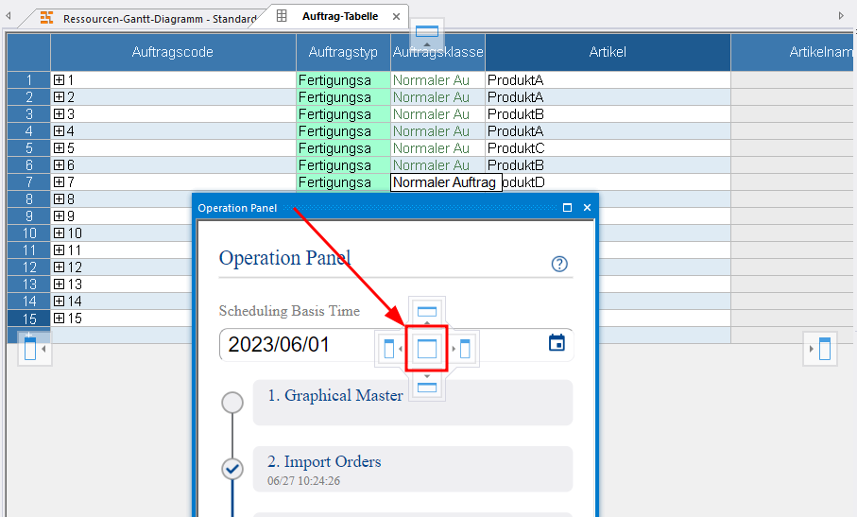Image resolution: width=857 pixels, height=517 pixels.
Task: Toggle the empty circle beside Graphical Master
Action: (x=232, y=404)
